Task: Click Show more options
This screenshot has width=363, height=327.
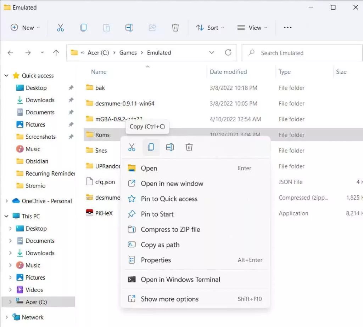Action: tap(169, 299)
